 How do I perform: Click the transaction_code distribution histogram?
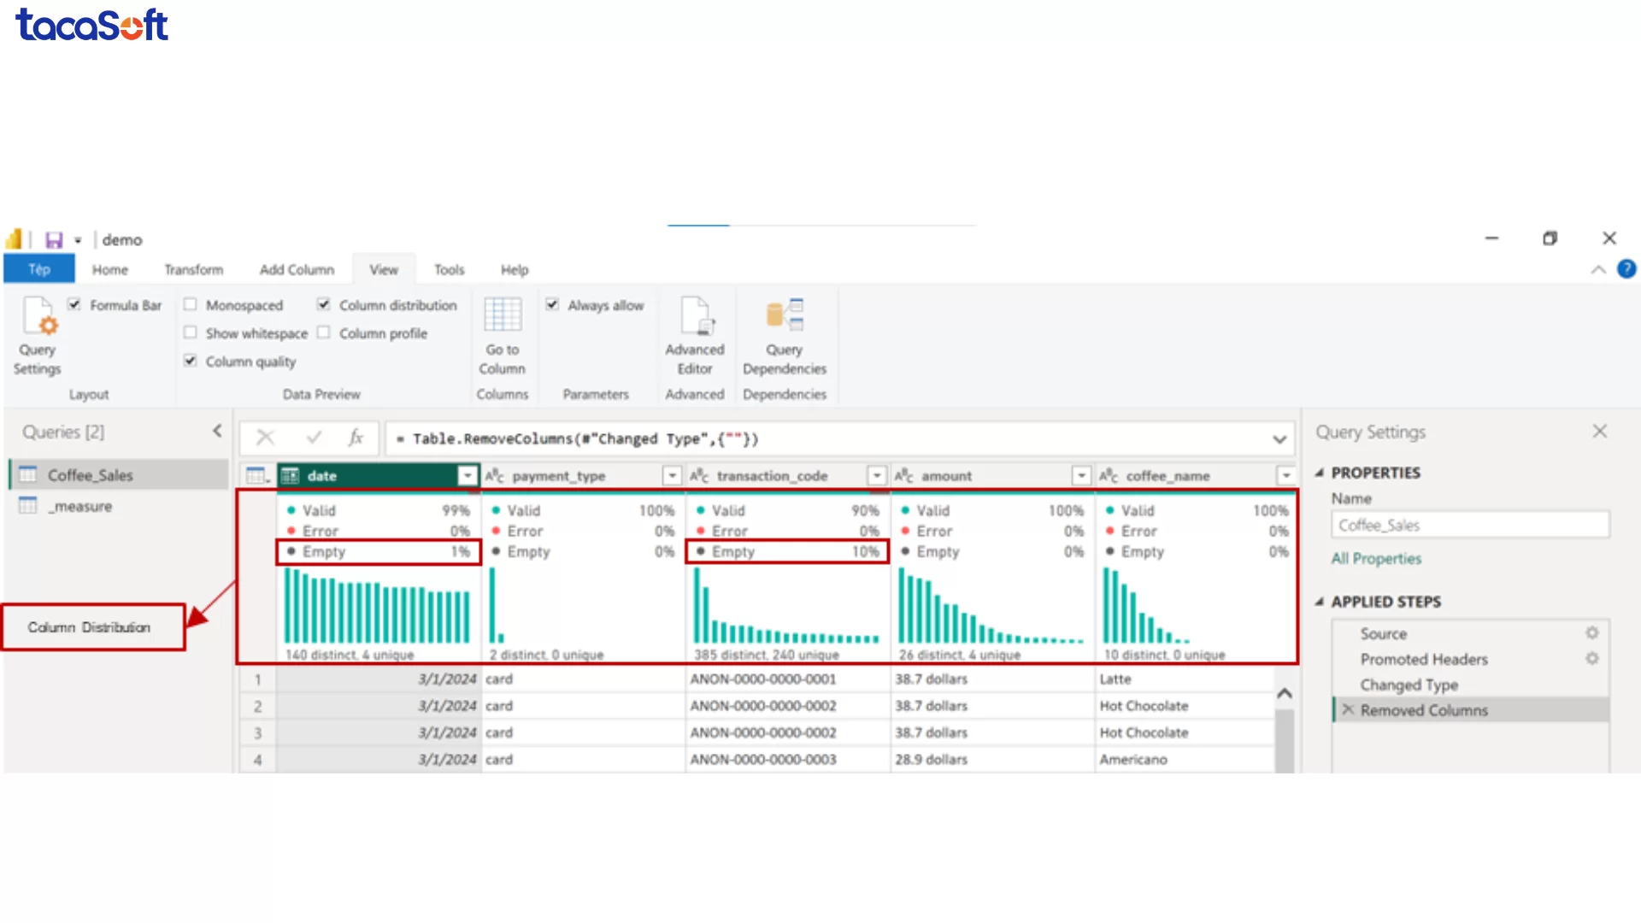[786, 605]
